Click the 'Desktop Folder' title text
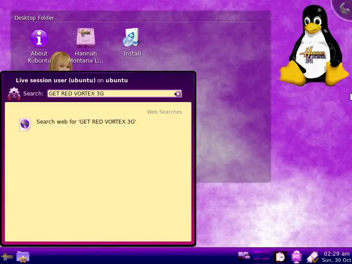 [34, 18]
